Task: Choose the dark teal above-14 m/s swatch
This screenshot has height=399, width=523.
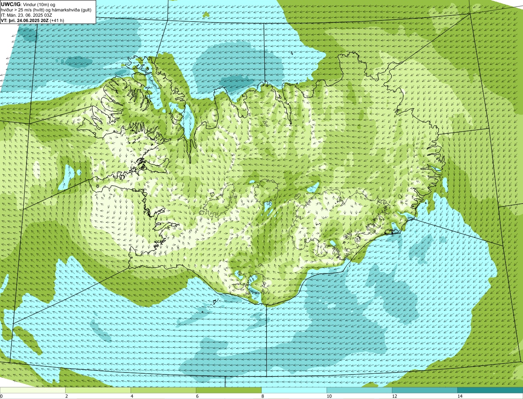Action: (490, 390)
